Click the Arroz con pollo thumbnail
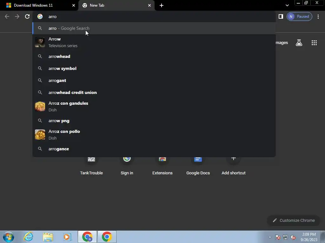Screen dimensions: 325x243 tap(40, 135)
